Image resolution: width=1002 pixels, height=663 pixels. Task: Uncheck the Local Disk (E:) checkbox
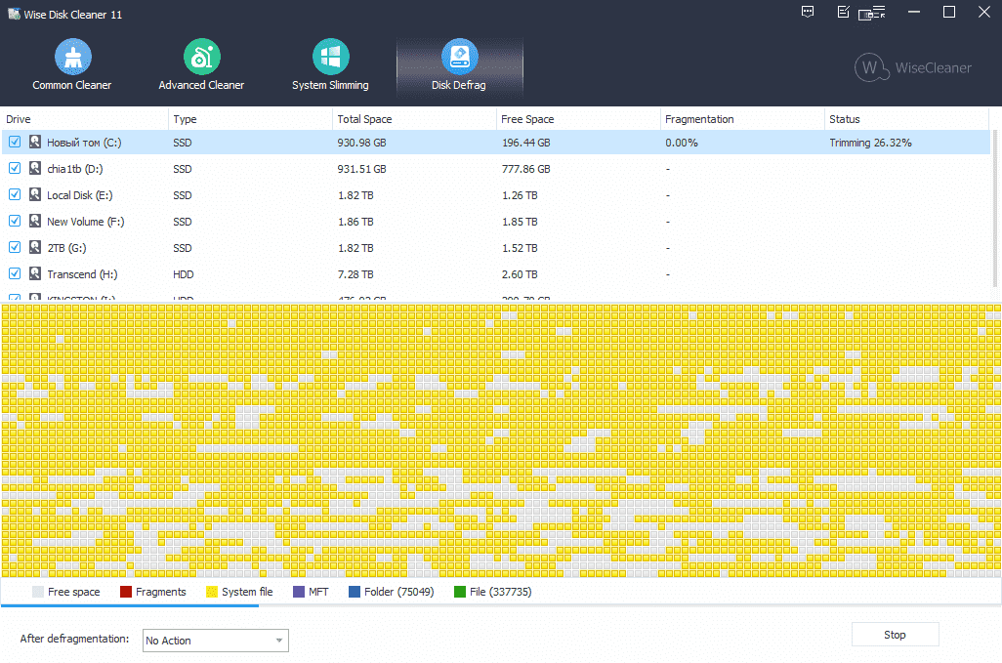[15, 194]
